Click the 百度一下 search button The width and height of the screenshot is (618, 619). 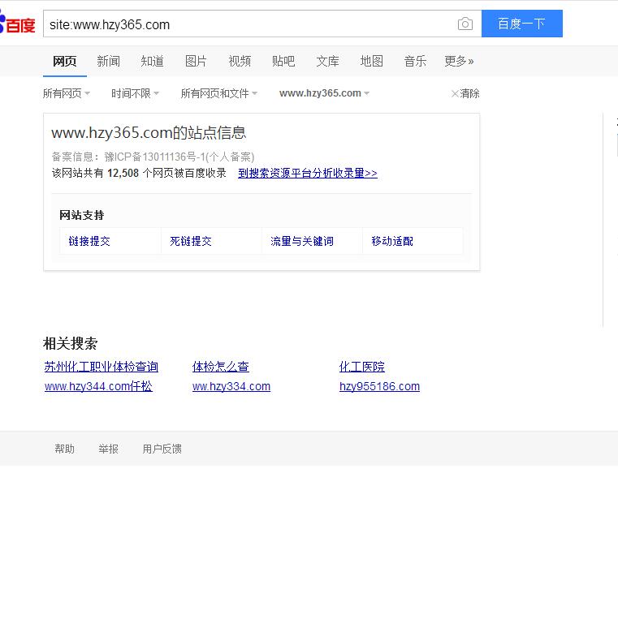[x=521, y=24]
